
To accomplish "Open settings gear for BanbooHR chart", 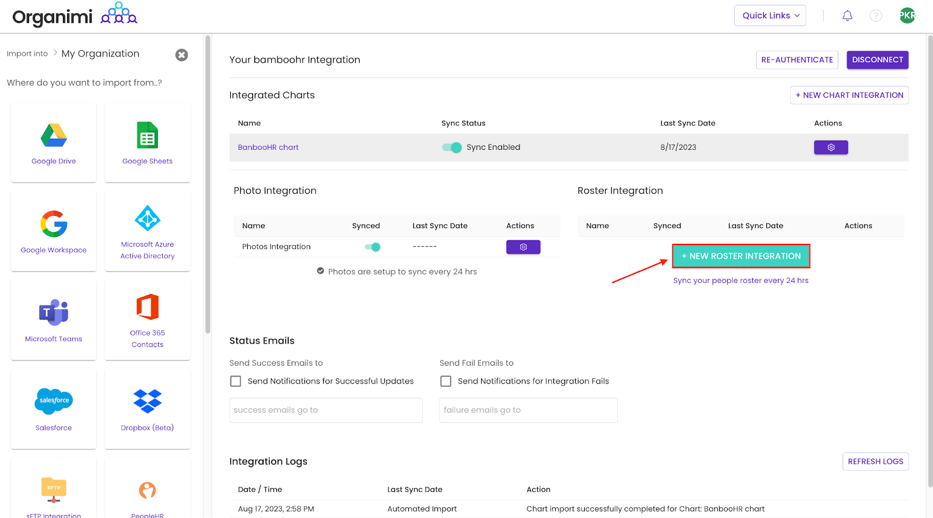I will coord(831,148).
